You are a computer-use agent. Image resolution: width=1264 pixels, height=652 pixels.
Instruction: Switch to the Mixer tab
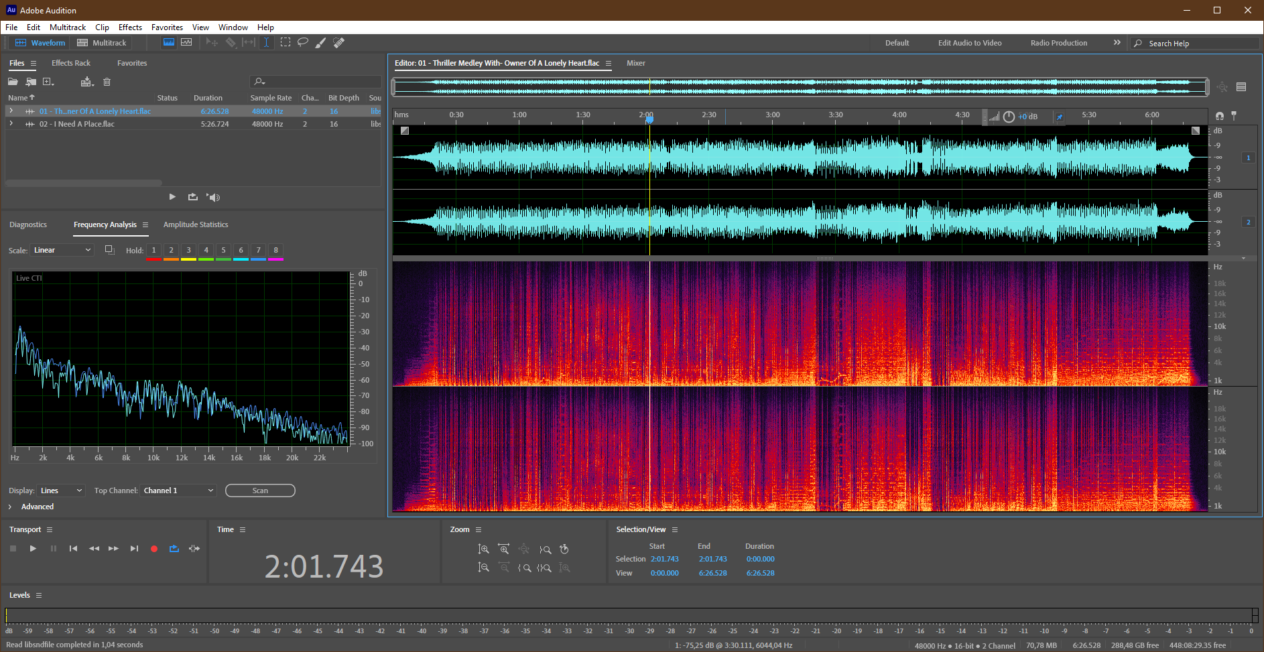click(636, 63)
